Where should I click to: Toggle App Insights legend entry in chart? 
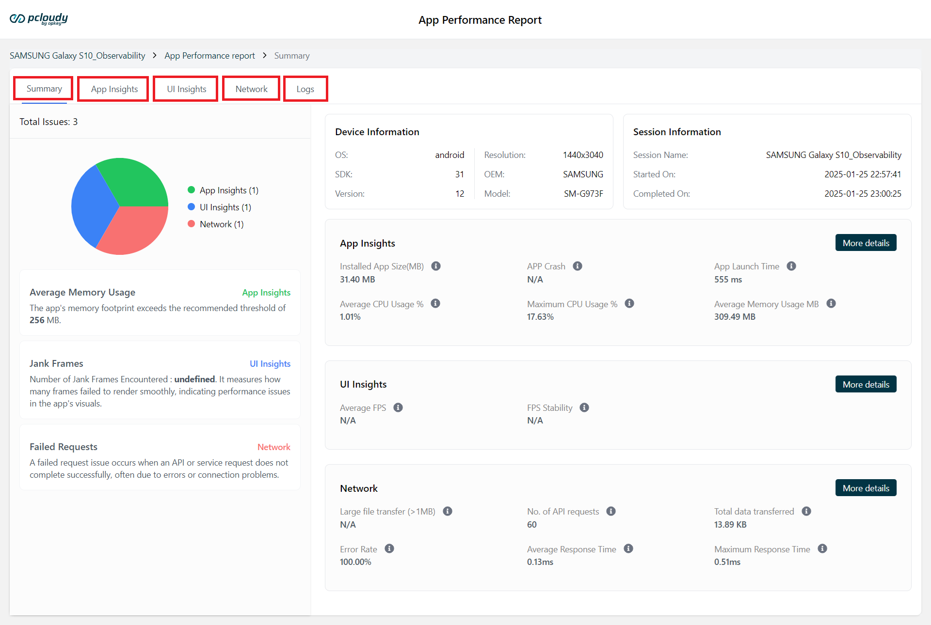(x=223, y=190)
